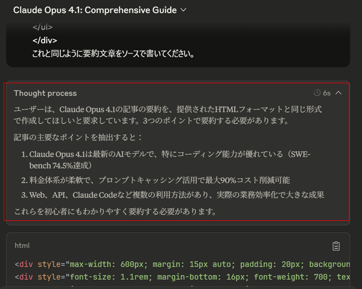Click list item 3 about Web、API、Claude Code
362x289 pixels.
[x=173, y=195]
